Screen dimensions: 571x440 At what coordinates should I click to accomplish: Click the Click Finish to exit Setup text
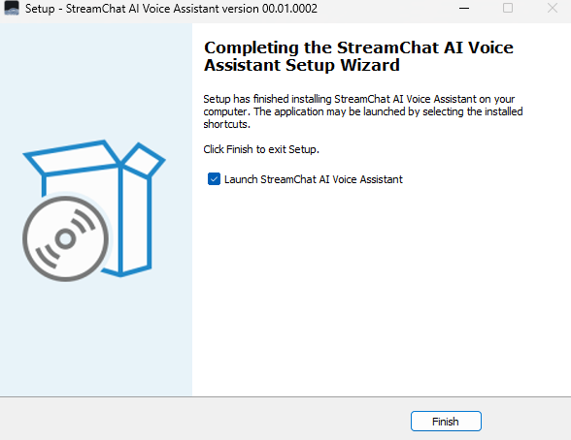pyautogui.click(x=261, y=149)
